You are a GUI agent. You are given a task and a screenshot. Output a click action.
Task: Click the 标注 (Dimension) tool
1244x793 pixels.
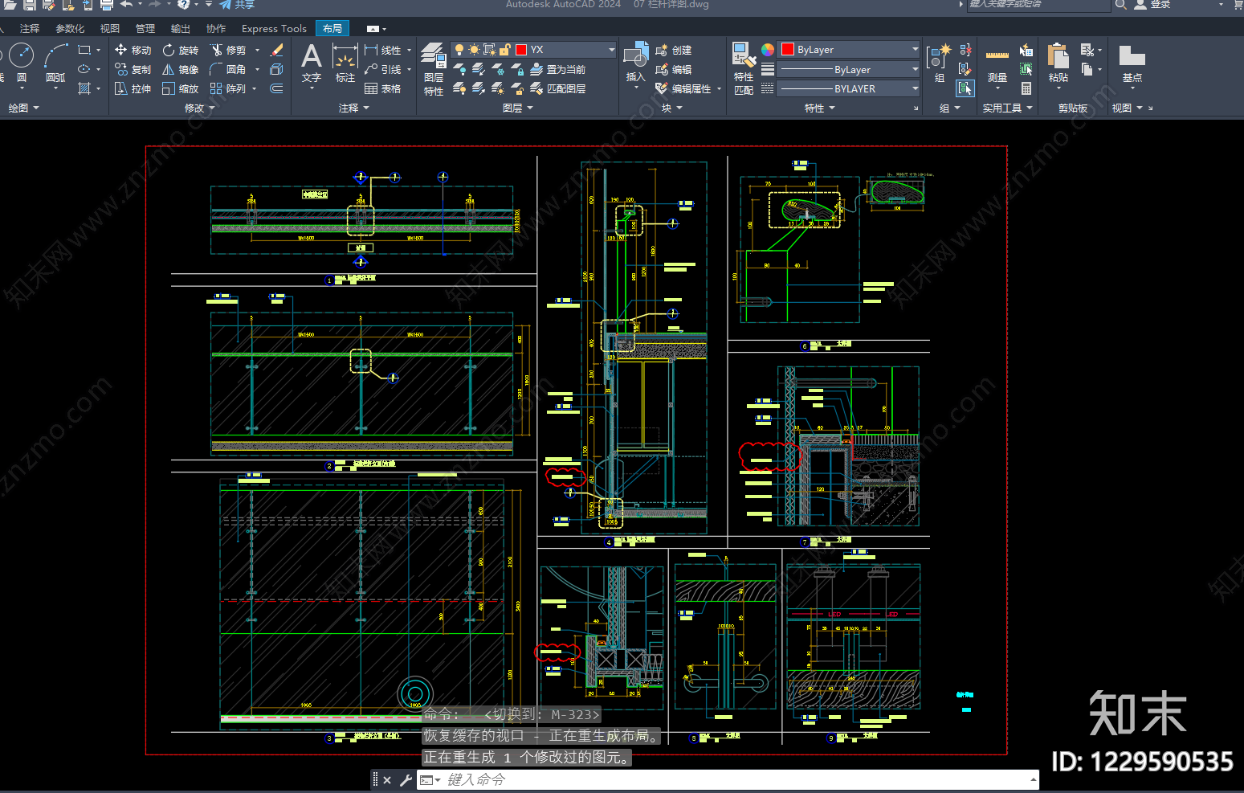(x=345, y=63)
